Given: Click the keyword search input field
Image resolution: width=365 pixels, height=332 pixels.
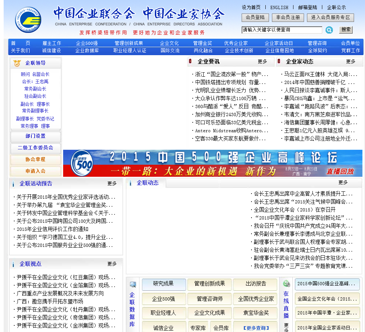Looking at the screenshot, I should click(282, 30).
